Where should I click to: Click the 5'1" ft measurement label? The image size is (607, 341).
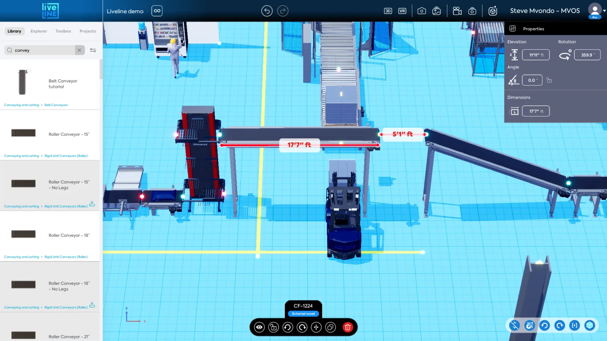tap(403, 134)
